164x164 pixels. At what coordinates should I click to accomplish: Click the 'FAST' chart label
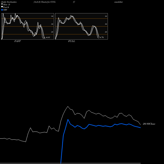tap(17, 41)
